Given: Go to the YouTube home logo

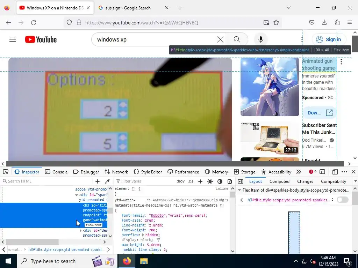Looking at the screenshot, I should click(x=41, y=39).
